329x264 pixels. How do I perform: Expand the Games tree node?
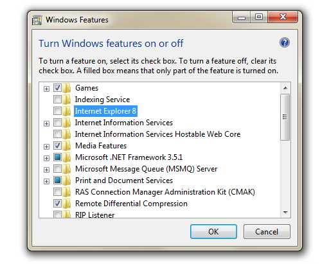click(46, 89)
